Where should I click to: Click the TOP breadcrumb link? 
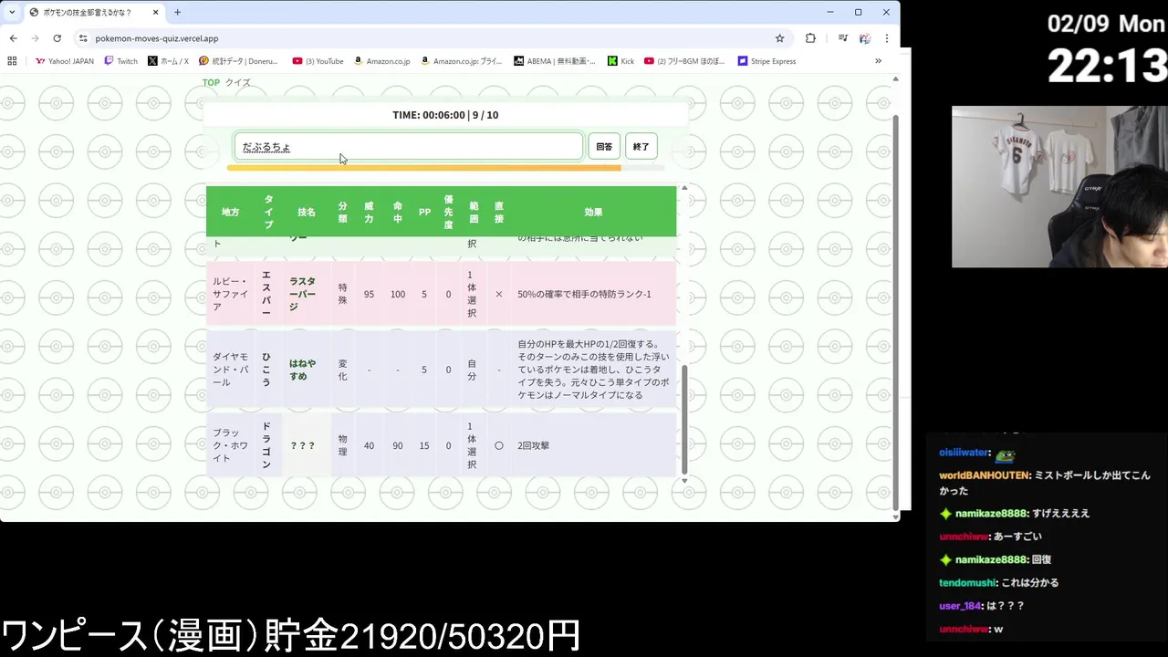point(211,82)
